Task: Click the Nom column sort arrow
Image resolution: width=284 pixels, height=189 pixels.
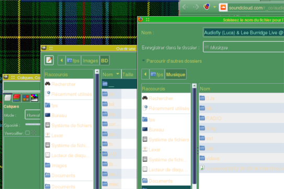Action: tap(118, 74)
